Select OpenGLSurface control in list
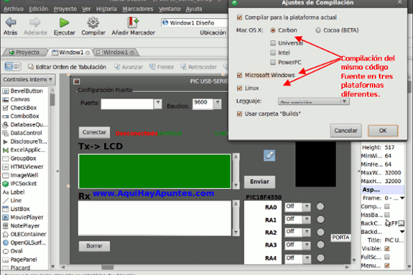Viewport: 413px width, 275px height. [x=24, y=242]
